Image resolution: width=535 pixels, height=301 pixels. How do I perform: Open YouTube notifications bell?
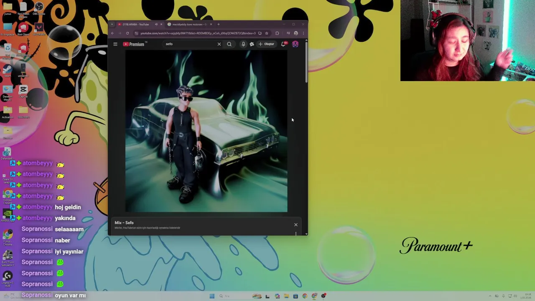click(x=284, y=44)
